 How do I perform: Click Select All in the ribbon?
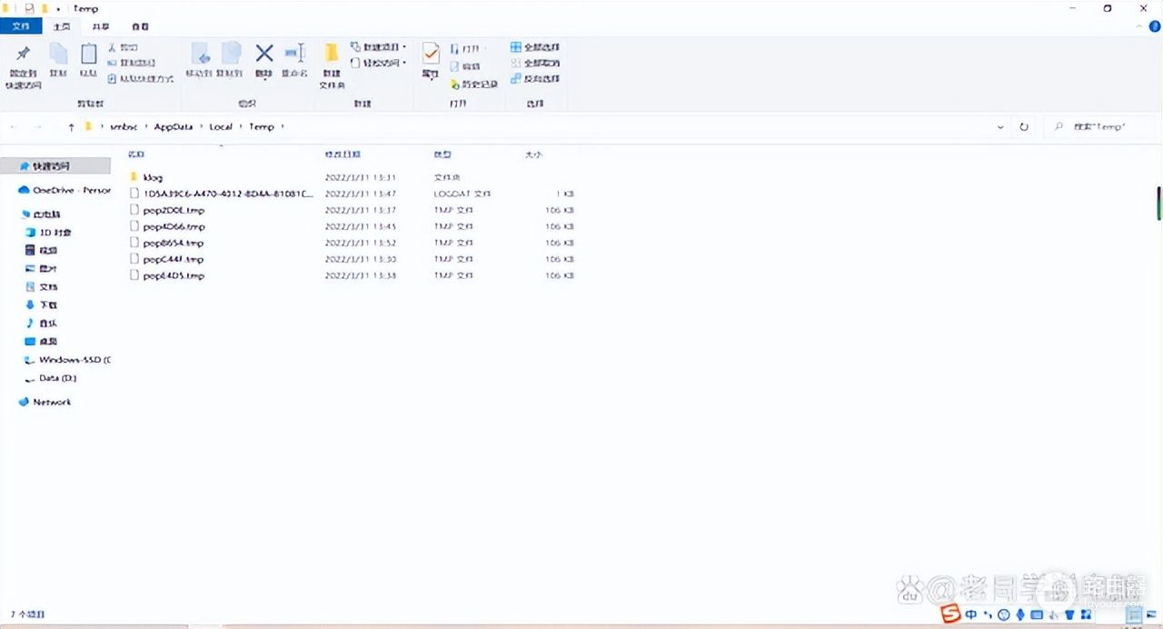[x=535, y=47]
